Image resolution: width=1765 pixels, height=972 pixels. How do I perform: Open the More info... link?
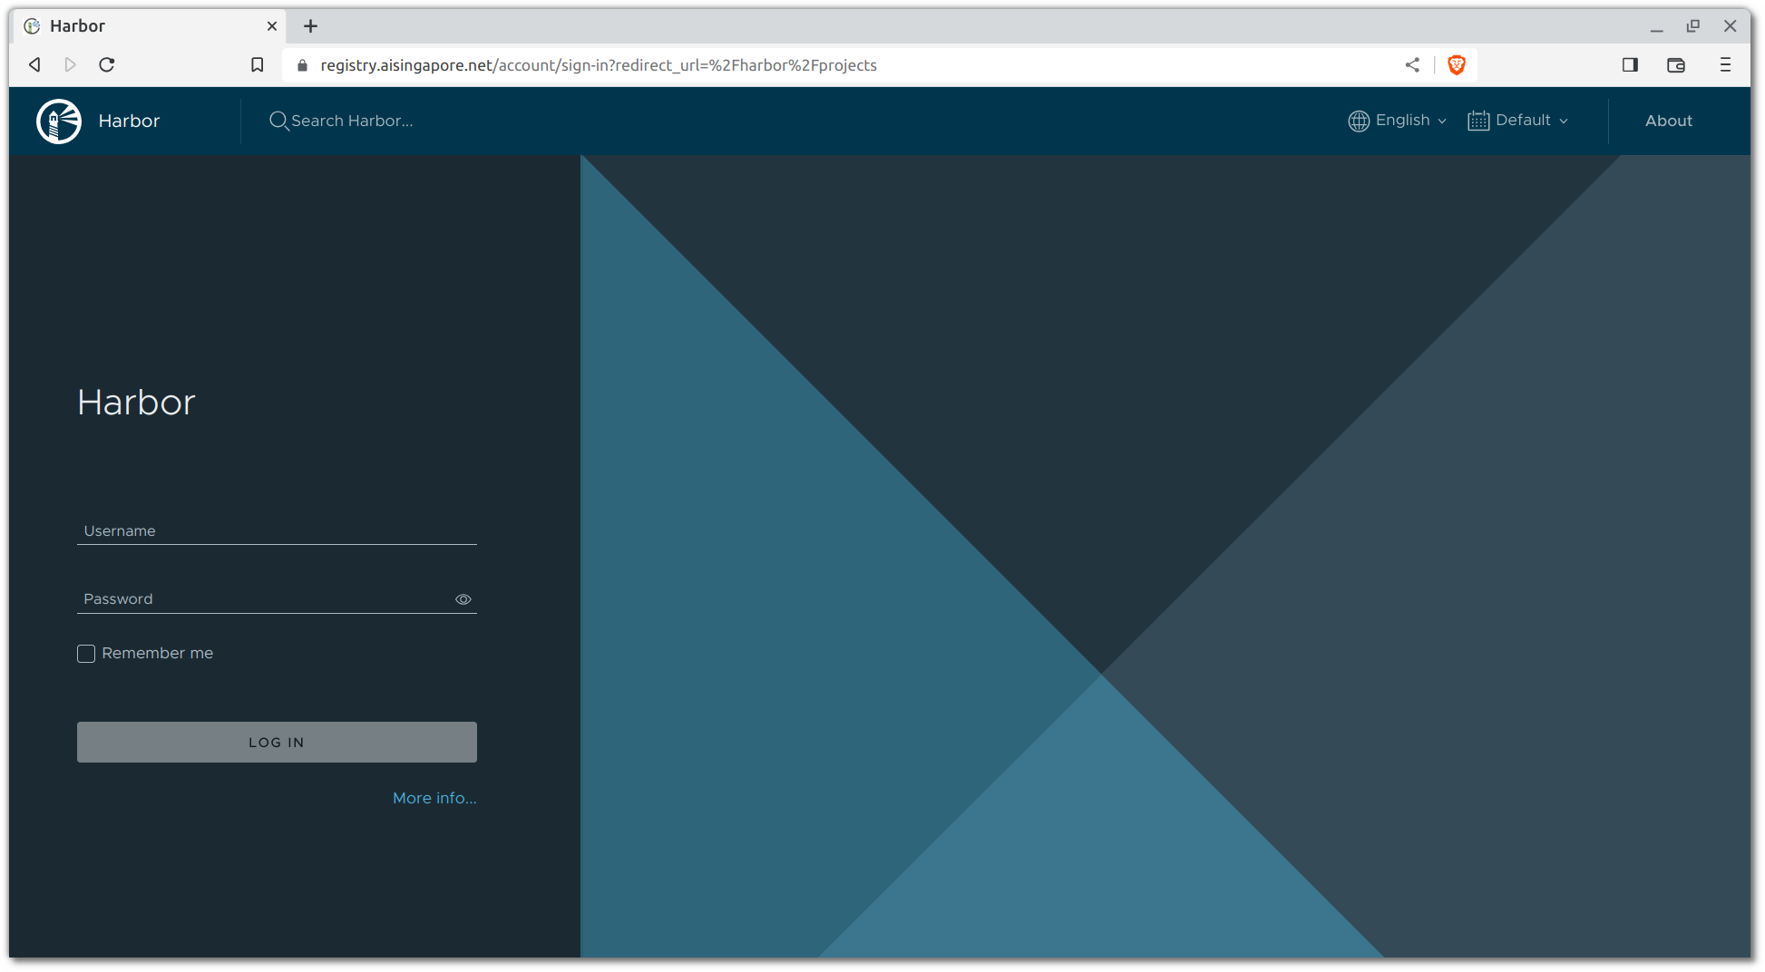pos(434,798)
